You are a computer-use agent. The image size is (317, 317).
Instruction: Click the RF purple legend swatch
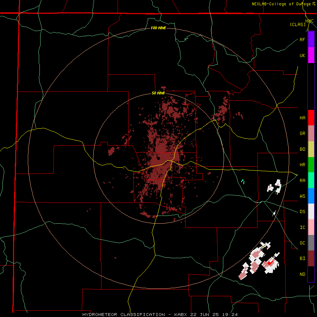[x=311, y=39]
